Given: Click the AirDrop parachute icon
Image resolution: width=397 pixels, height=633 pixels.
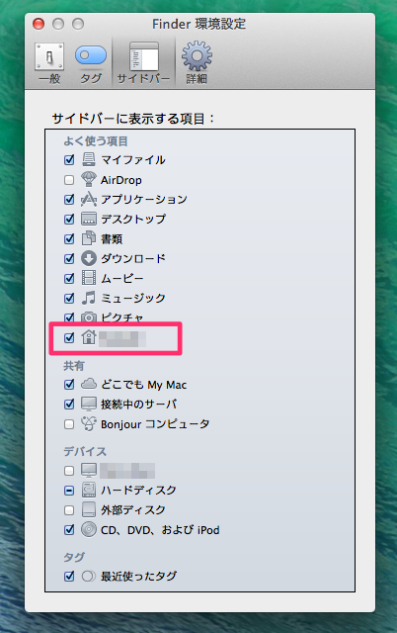Looking at the screenshot, I should coord(89,179).
